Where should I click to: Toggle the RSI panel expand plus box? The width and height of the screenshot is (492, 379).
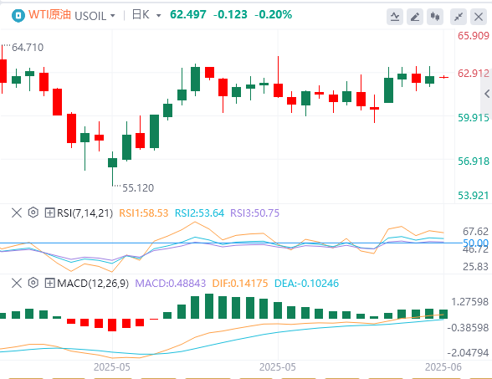point(49,213)
